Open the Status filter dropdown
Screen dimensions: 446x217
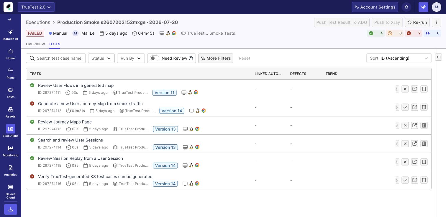click(x=101, y=58)
